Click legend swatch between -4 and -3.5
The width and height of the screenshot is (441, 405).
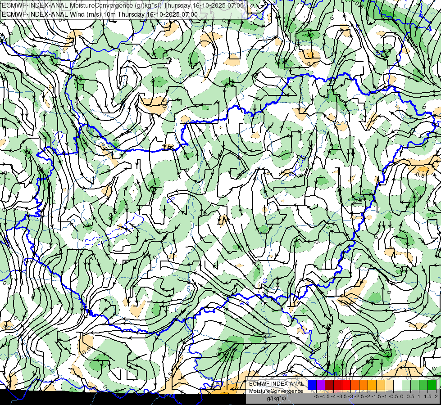point(338,385)
